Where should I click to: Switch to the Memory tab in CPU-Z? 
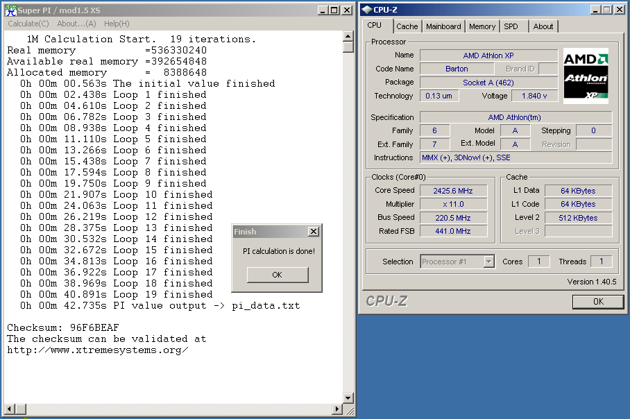click(482, 26)
